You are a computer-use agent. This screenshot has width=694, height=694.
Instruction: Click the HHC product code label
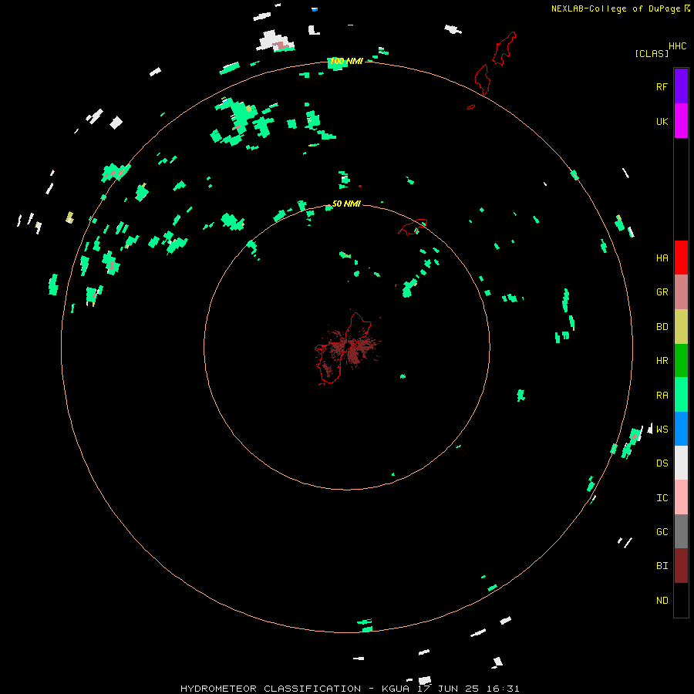pyautogui.click(x=677, y=46)
